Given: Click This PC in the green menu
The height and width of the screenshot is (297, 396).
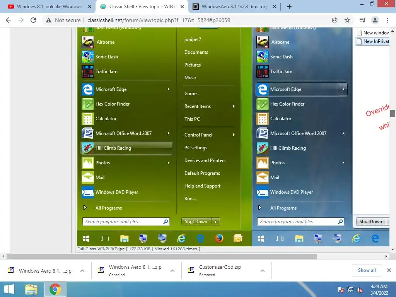Looking at the screenshot, I should 192,119.
